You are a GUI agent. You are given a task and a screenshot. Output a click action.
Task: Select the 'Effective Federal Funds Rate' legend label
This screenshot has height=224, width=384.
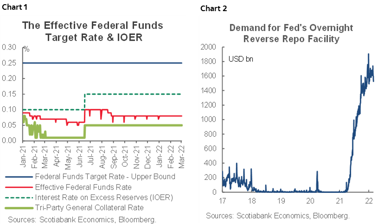(83, 187)
